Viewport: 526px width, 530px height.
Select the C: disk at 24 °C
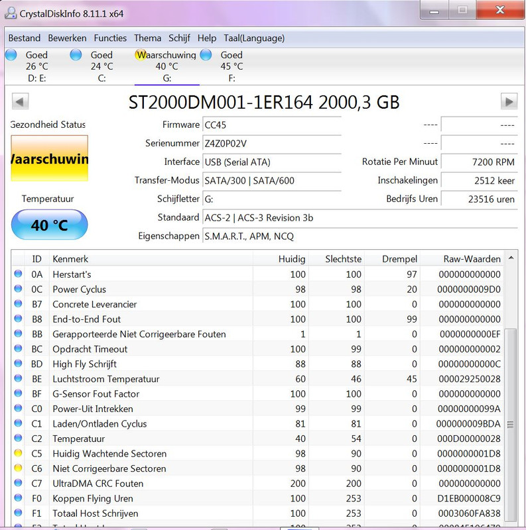101,66
